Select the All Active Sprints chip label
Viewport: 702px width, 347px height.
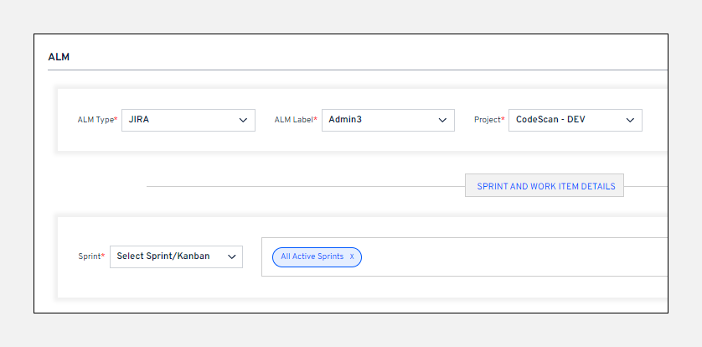(x=312, y=256)
